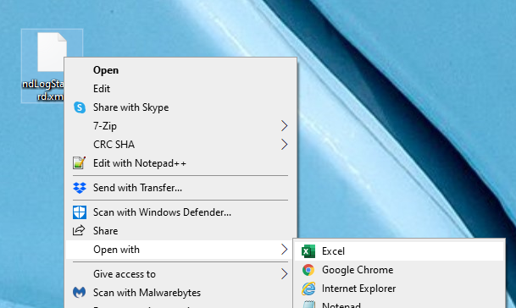Image resolution: width=516 pixels, height=308 pixels.
Task: Click the Share arrow icon
Action: [79, 230]
